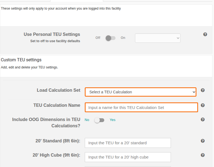
Task: Open the personal TEU settings dropdown
Action: click(158, 38)
